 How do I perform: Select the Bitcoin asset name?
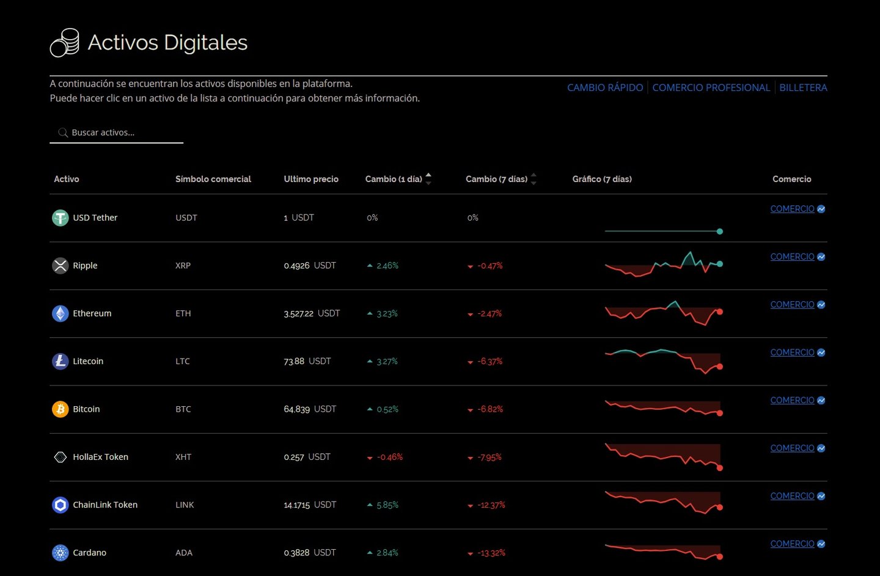[86, 409]
